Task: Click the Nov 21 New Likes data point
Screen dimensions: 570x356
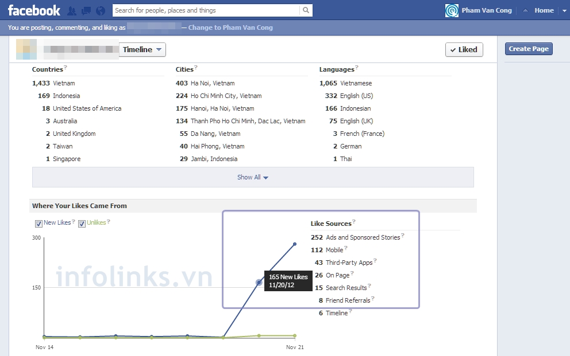Action: point(295,244)
